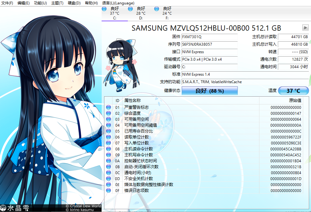
Task: Open the 编辑(E) menu
Action: pos(23,3)
